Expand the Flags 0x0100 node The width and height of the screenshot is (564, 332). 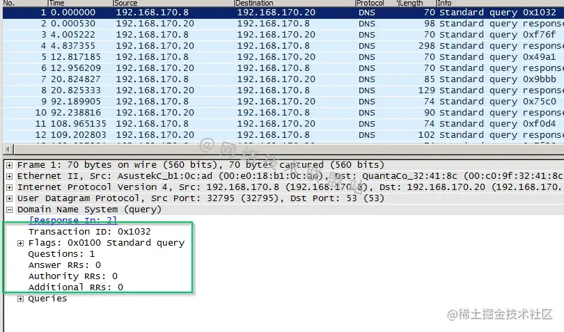coord(20,243)
